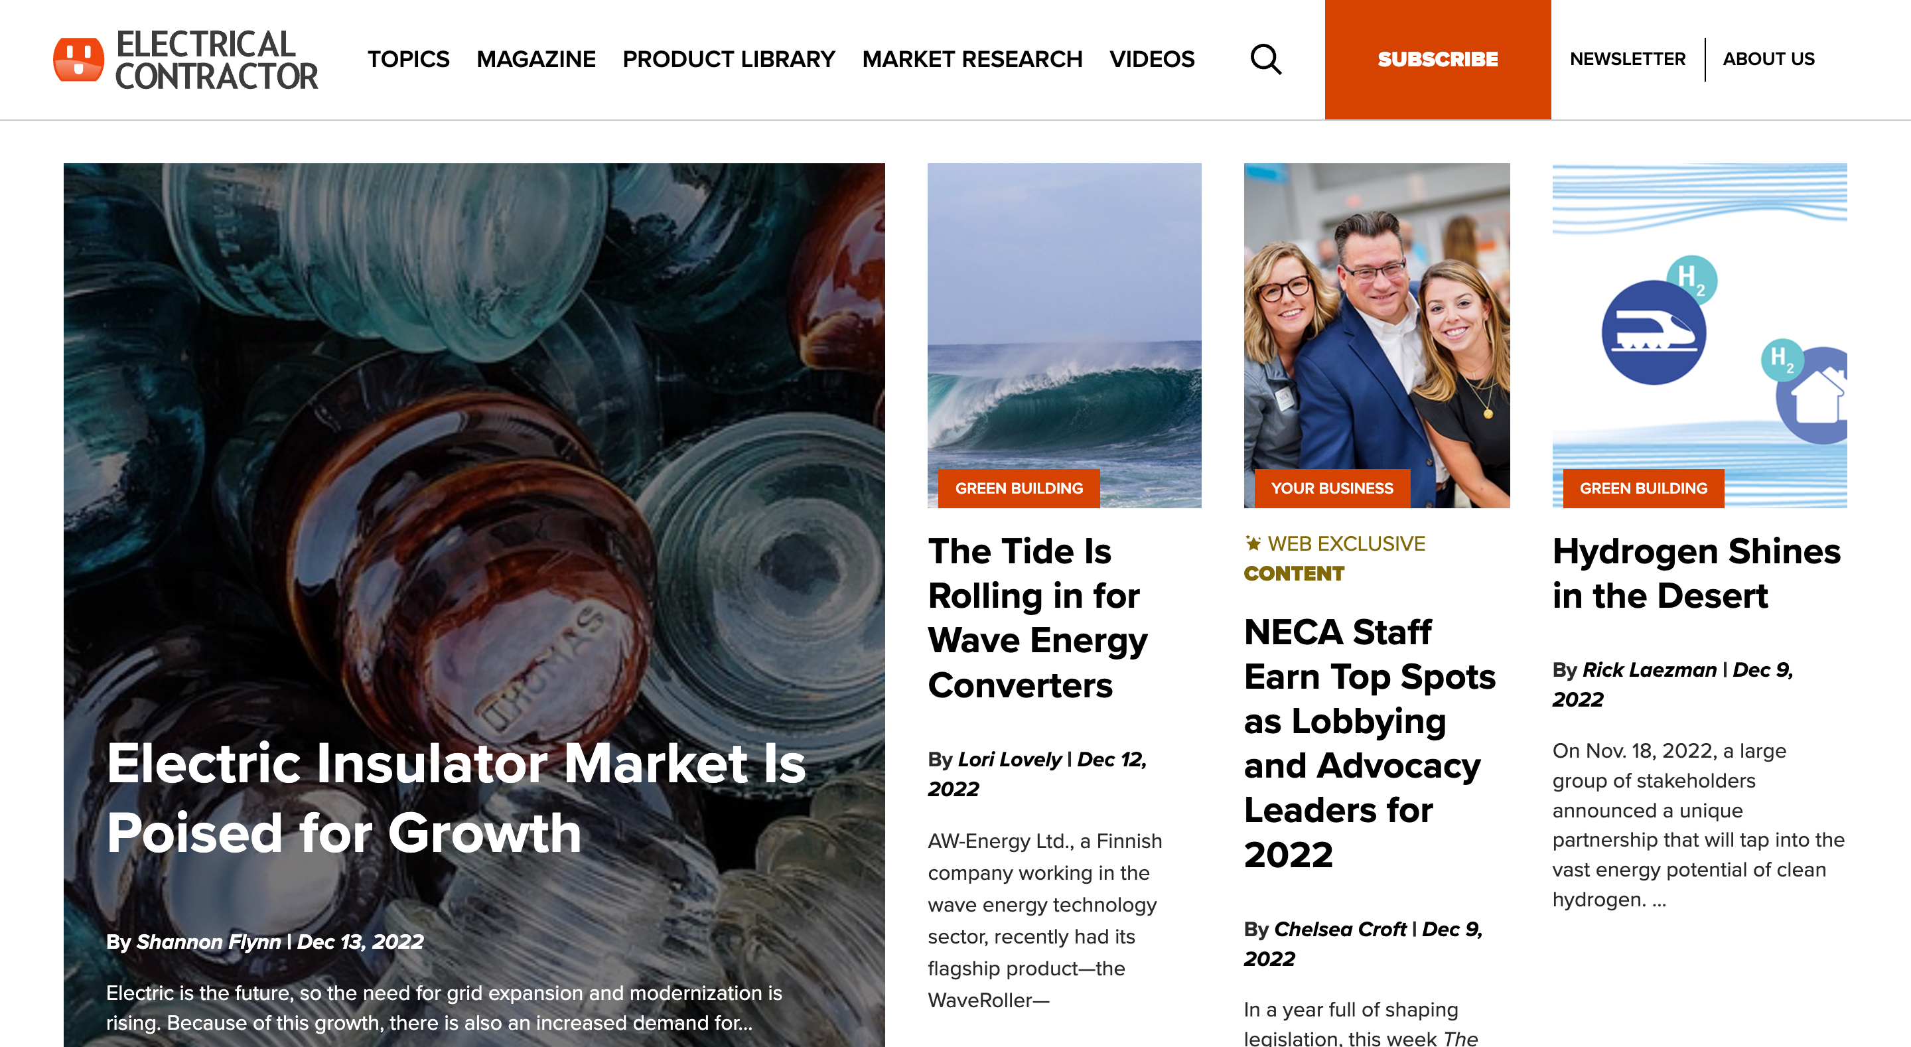Open Hydrogen Shines in the Desert article
Screen dimensions: 1911x1047
1696,573
